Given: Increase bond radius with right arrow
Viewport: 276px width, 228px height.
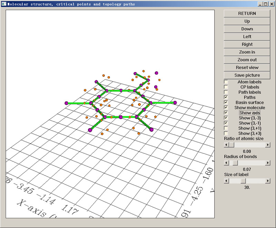Looking at the screenshot, I should (x=268, y=163).
